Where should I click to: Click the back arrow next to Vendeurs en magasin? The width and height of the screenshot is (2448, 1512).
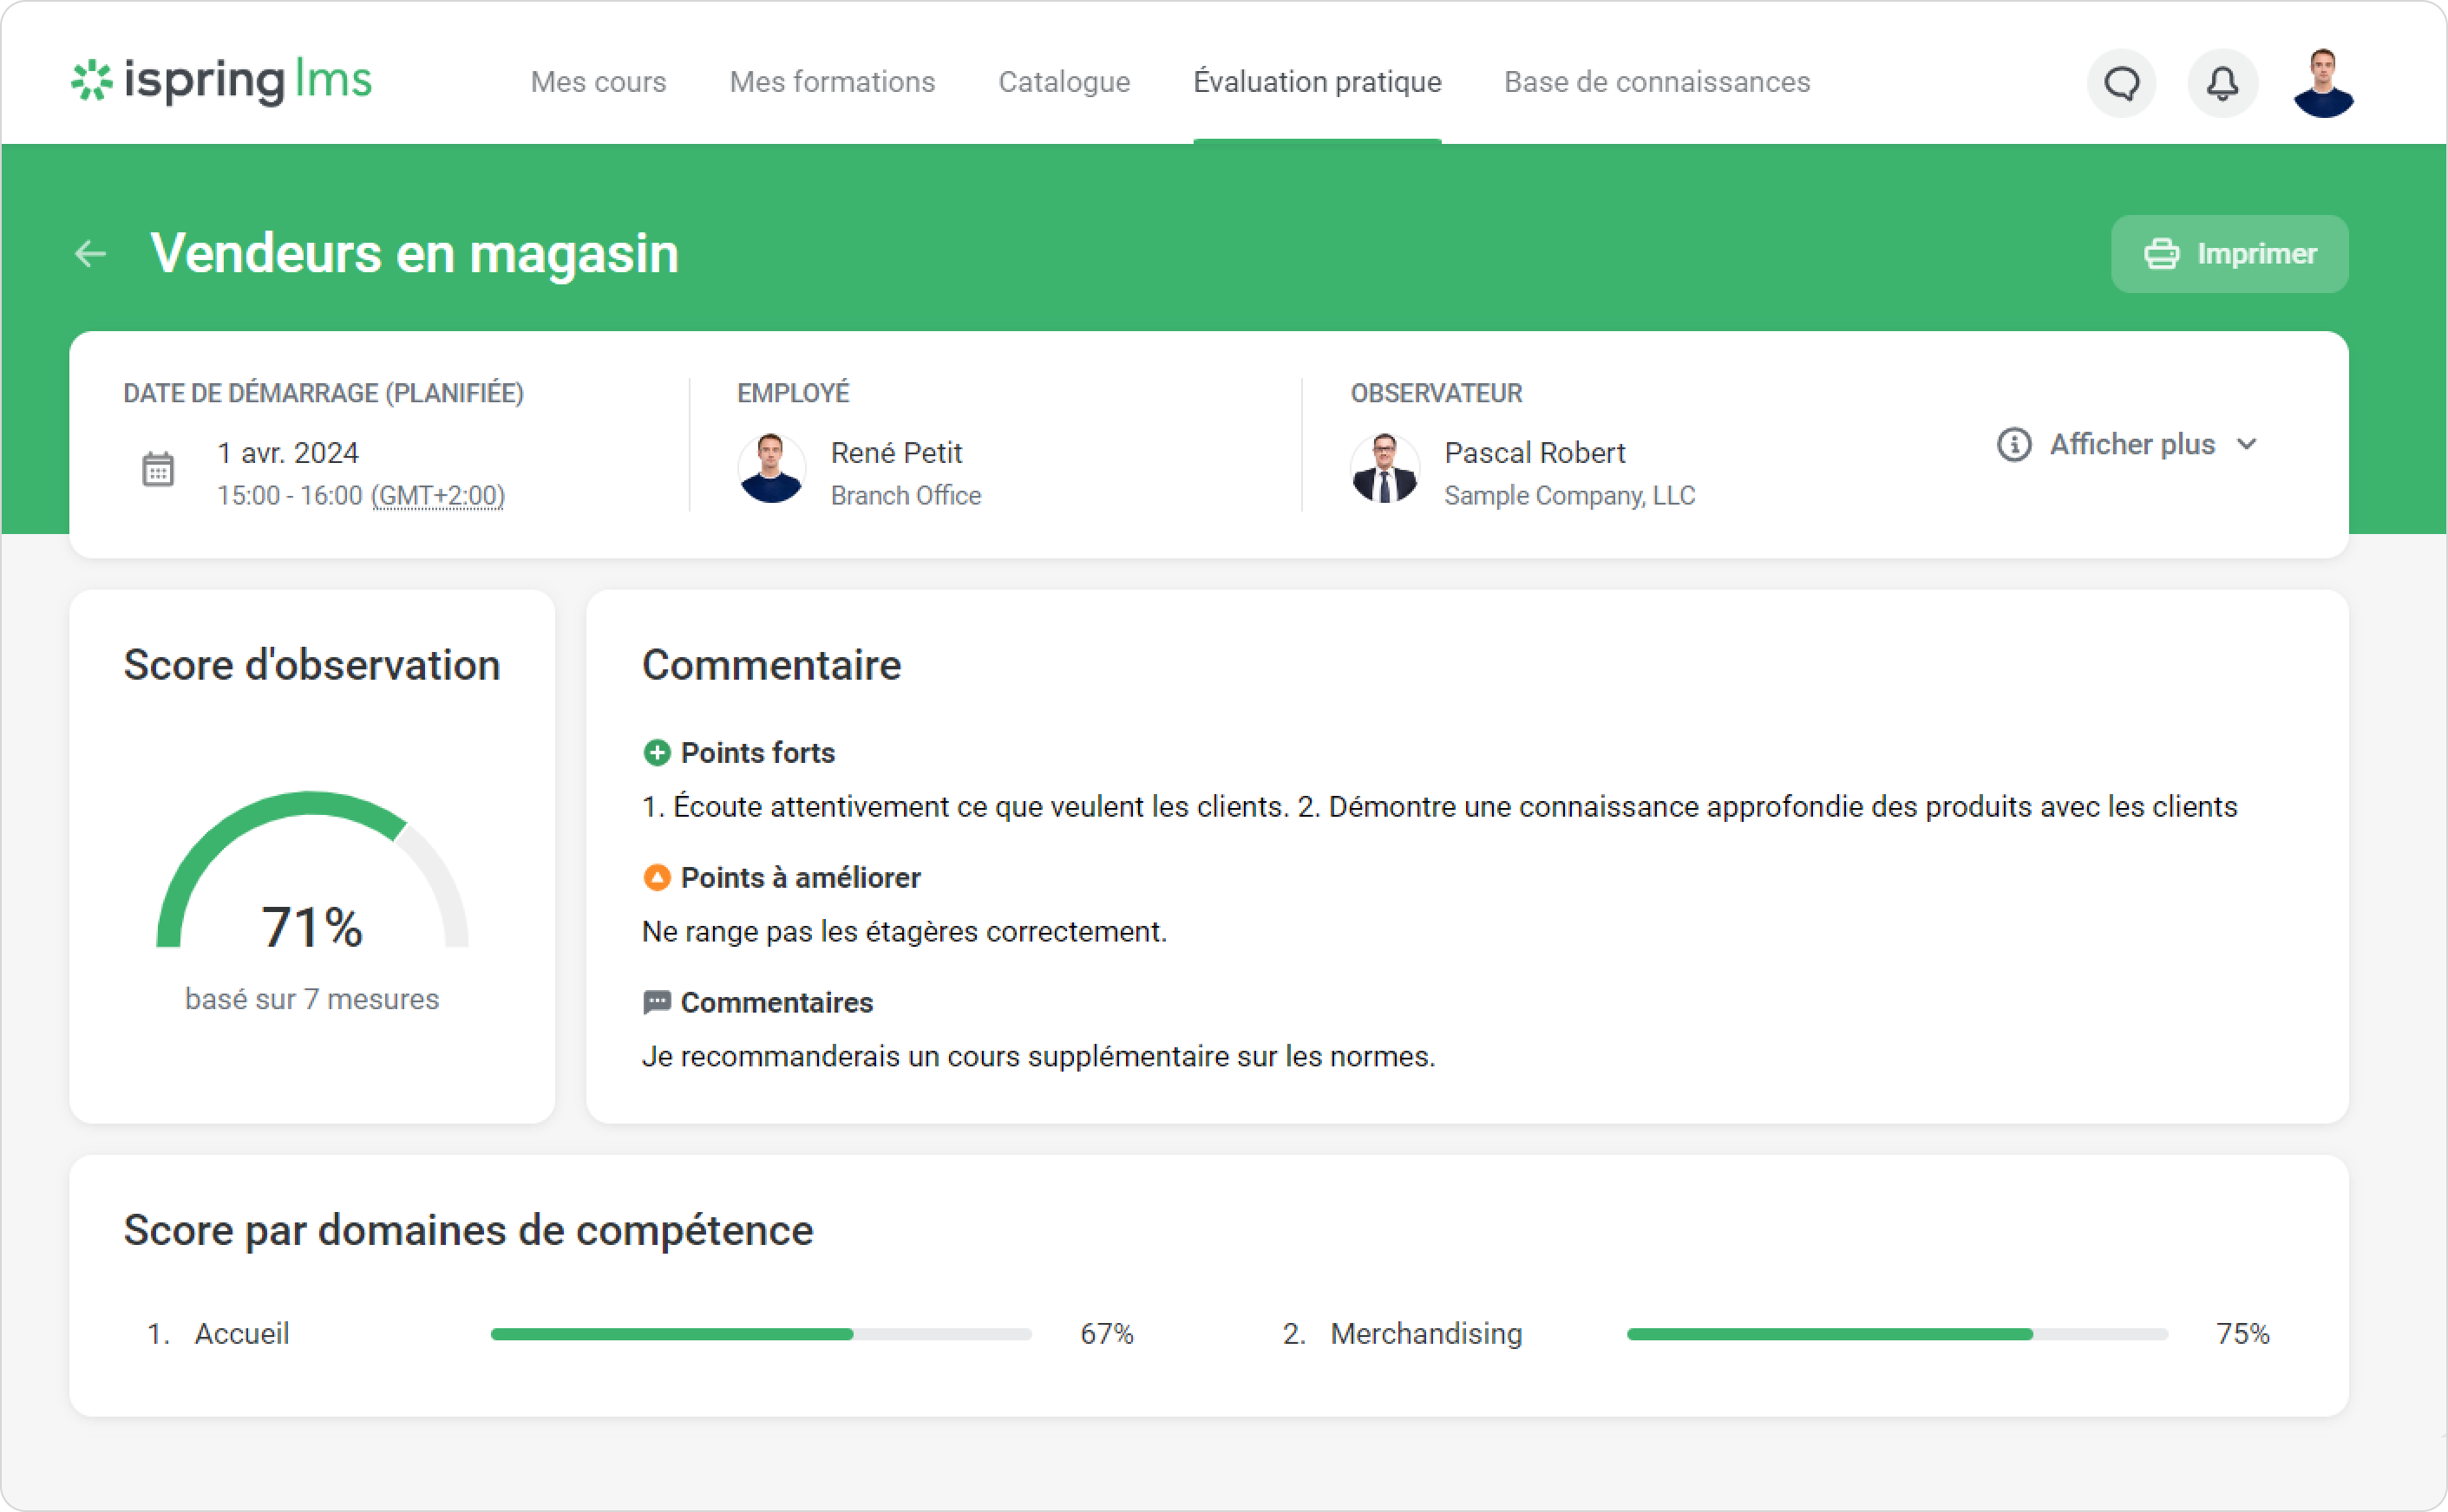coord(90,253)
